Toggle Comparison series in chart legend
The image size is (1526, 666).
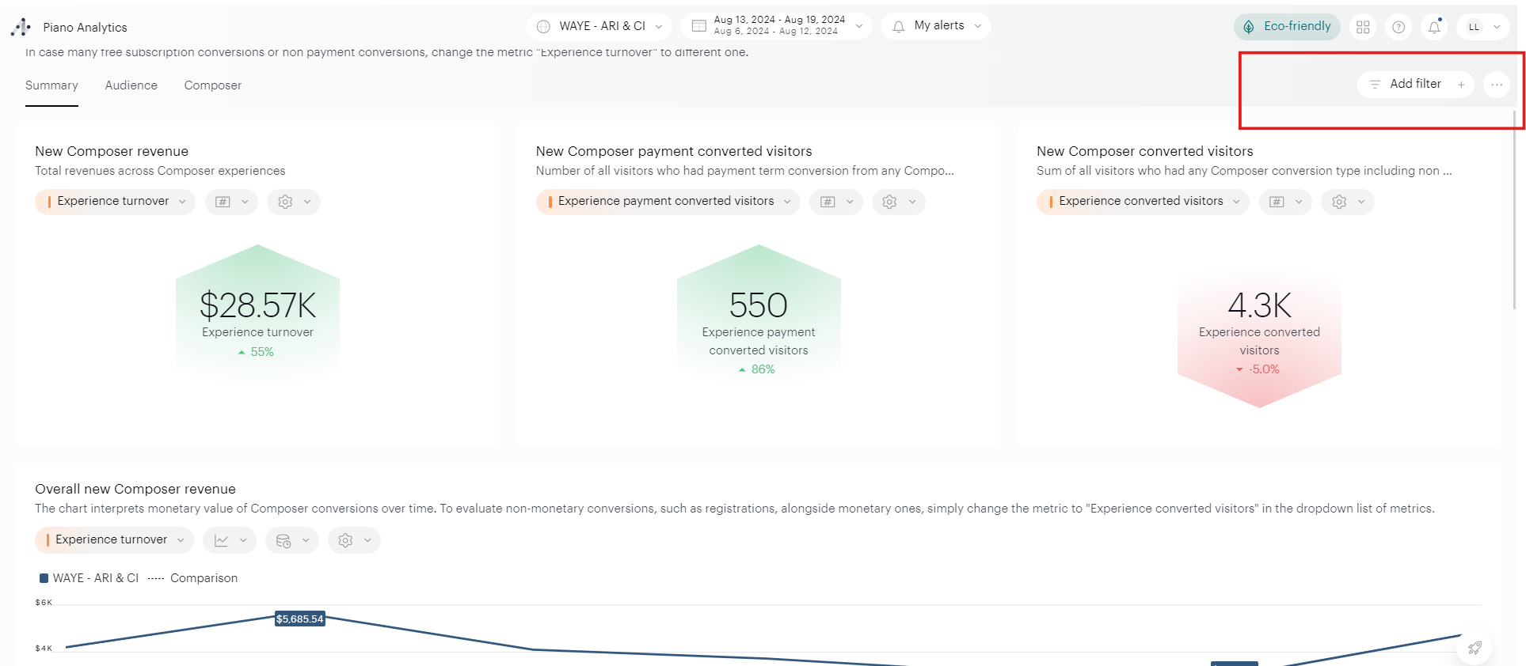pos(193,578)
